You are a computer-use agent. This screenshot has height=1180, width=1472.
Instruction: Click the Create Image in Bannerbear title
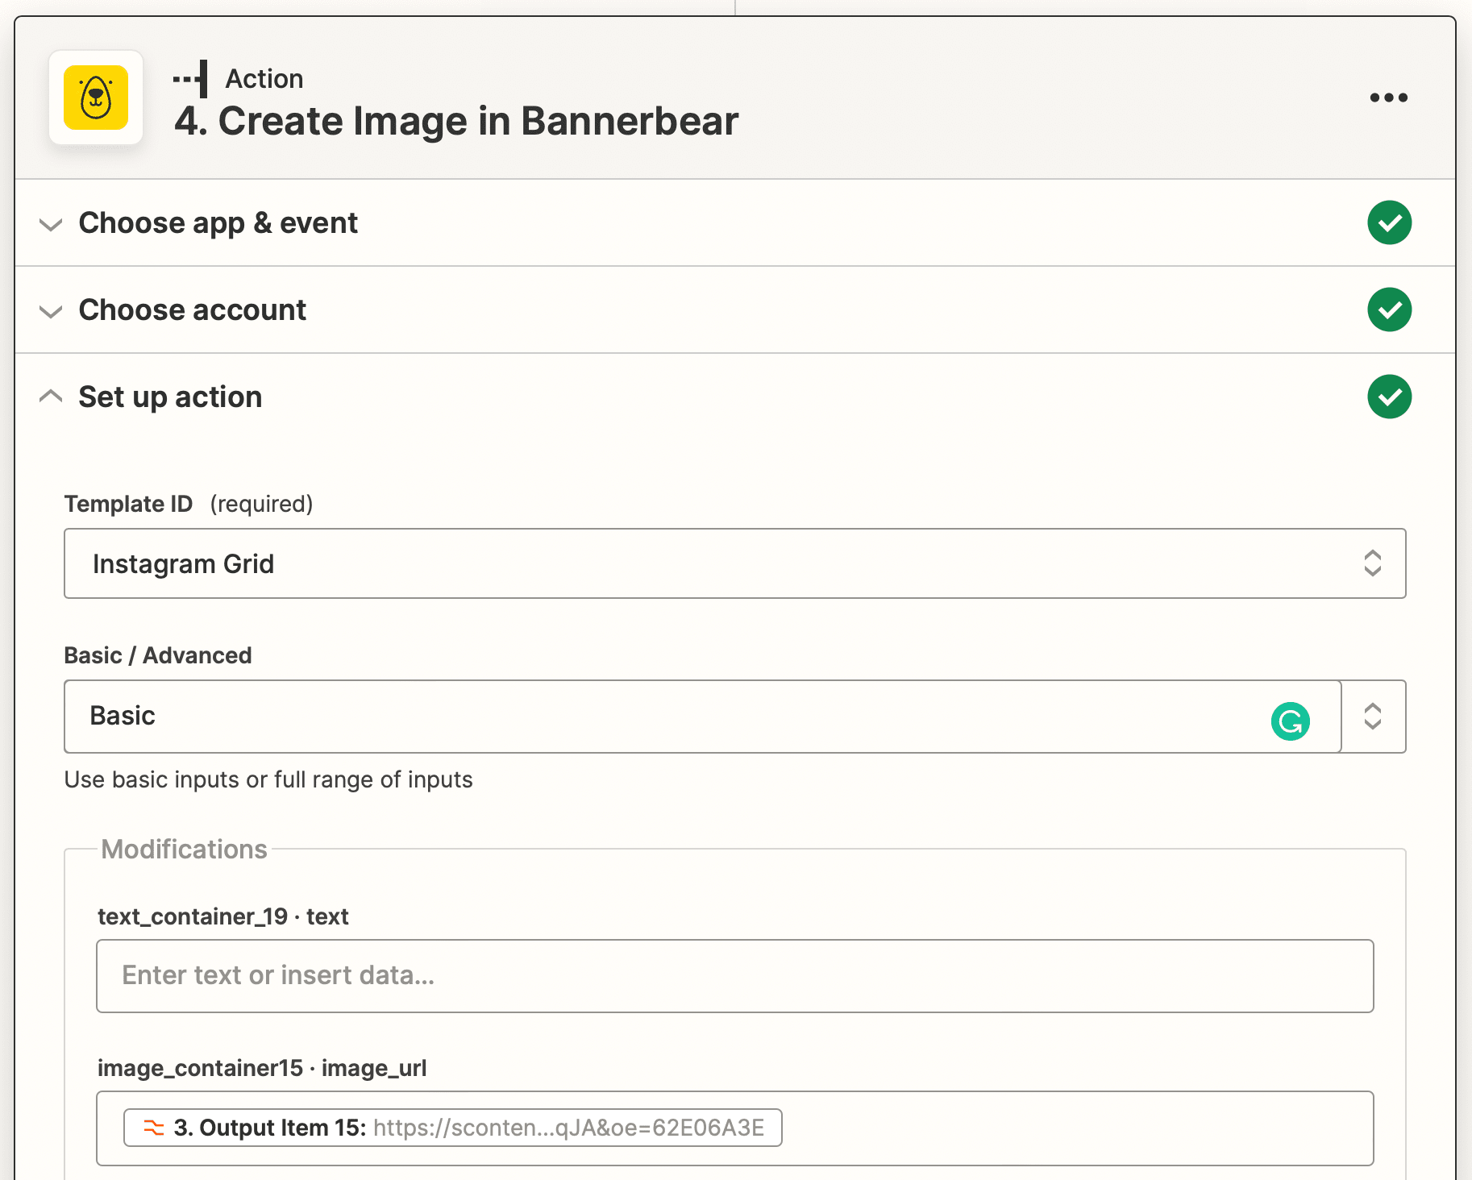457,121
